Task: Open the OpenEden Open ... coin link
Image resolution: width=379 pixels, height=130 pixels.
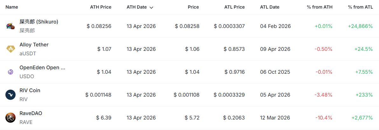Action: tap(42, 68)
